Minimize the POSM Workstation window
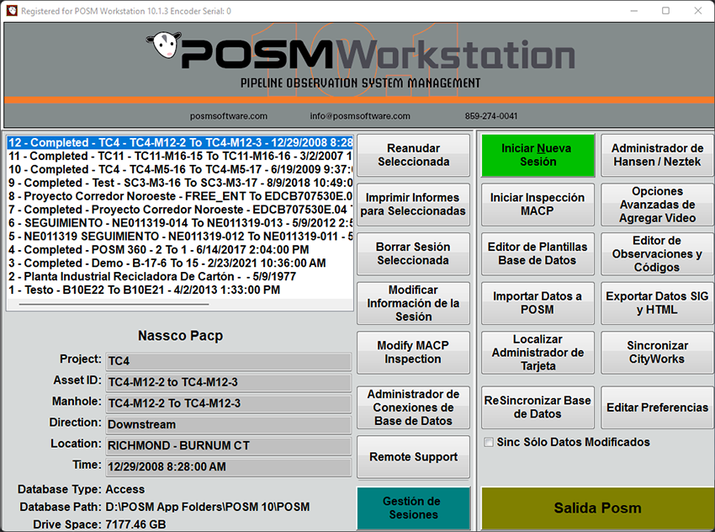The image size is (715, 532). (634, 10)
